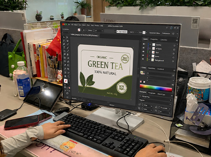Open the Effect menu
211x157 pixels.
point(88,25)
